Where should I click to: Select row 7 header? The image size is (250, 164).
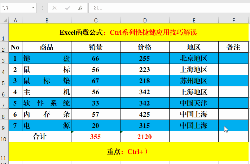pyautogui.click(x=4, y=103)
